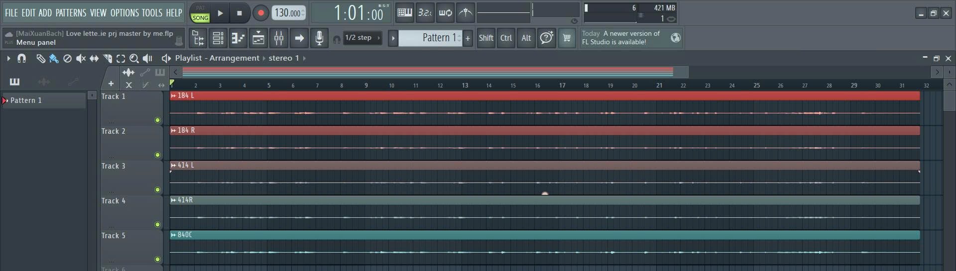Click the Shift modifier button
Screen dimensions: 956x271
[486, 38]
